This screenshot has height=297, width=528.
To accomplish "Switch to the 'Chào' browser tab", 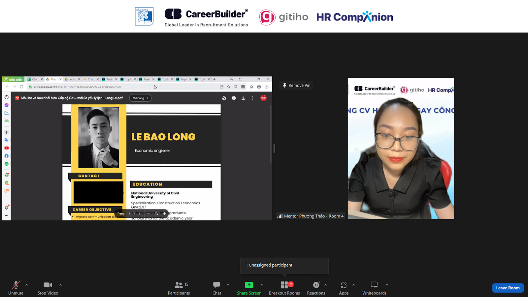I will pos(91,79).
